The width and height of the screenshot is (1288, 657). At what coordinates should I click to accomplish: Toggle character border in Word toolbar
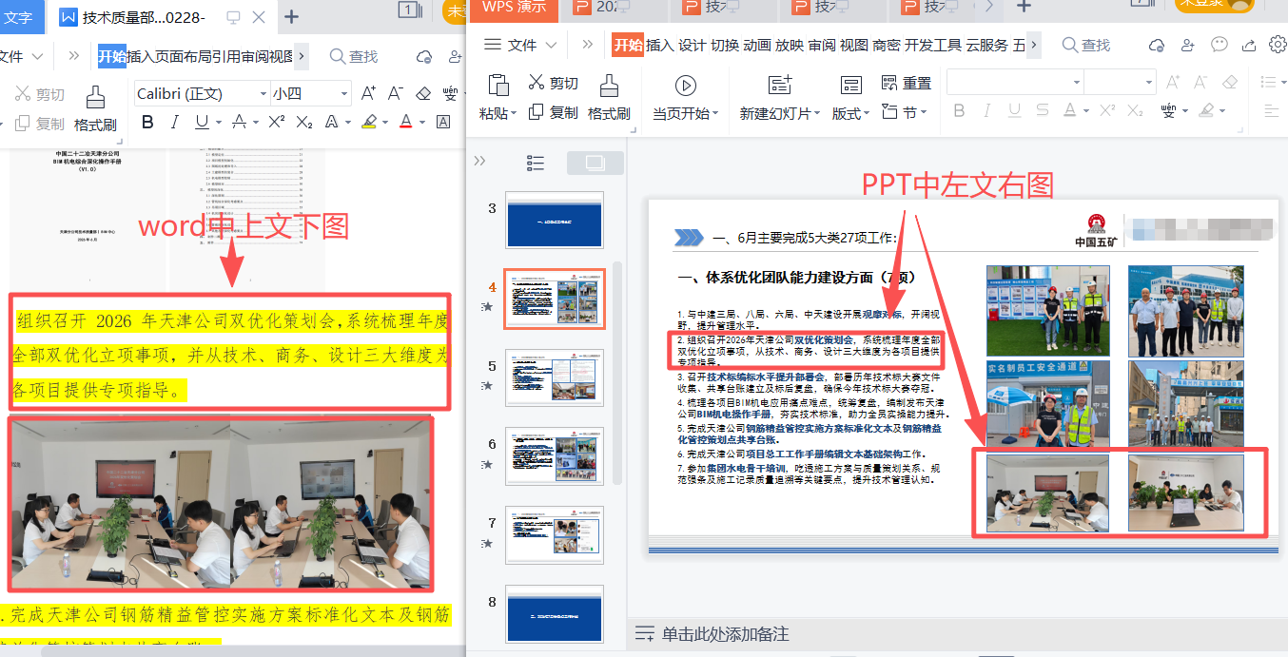click(443, 122)
